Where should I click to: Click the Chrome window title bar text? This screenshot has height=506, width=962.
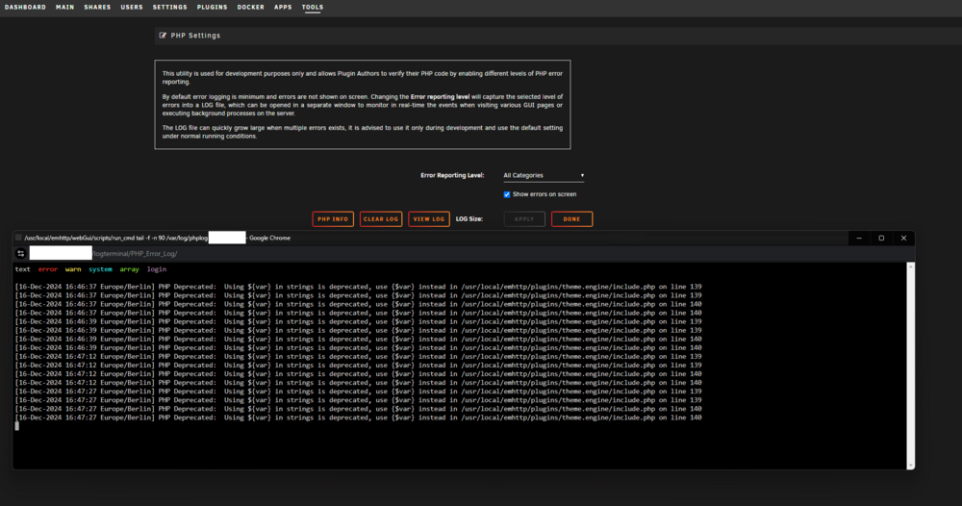157,238
